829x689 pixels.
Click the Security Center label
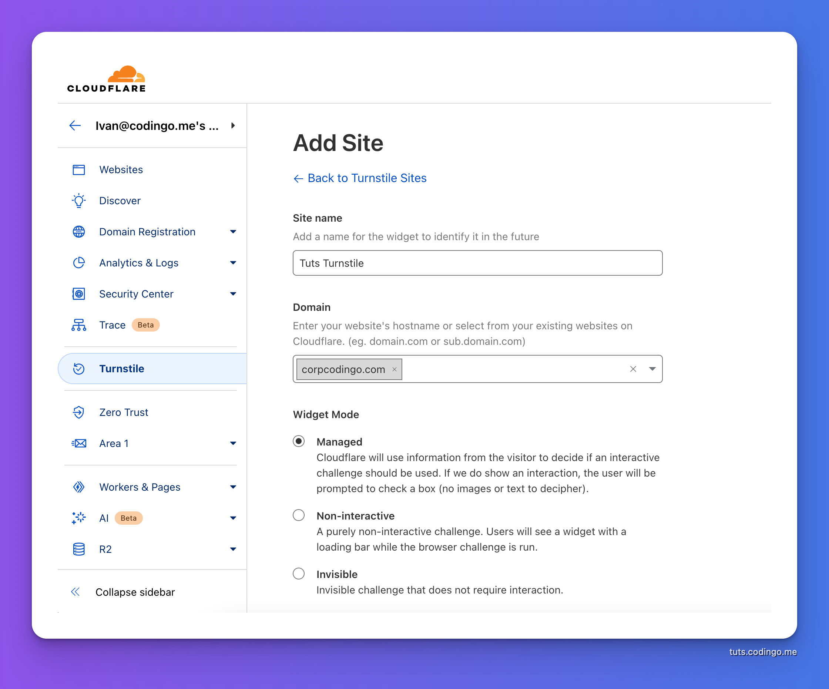click(136, 294)
